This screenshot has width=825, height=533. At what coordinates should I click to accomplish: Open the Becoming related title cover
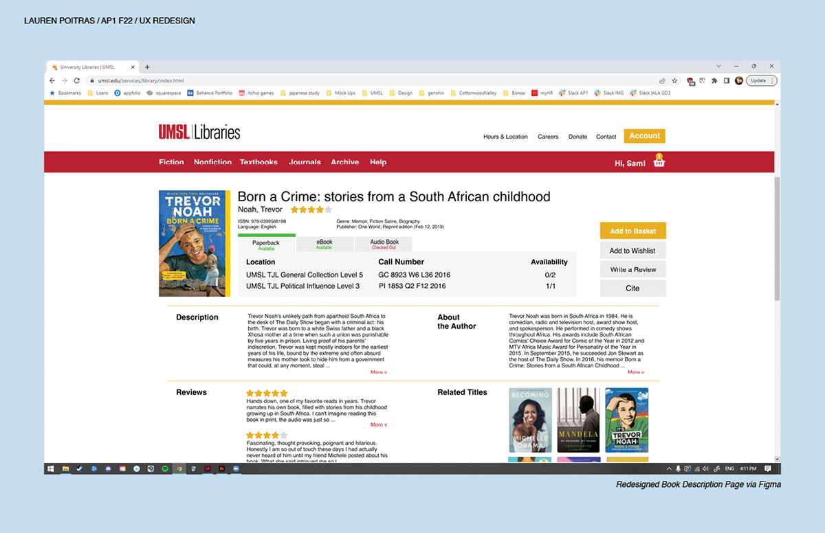[530, 420]
